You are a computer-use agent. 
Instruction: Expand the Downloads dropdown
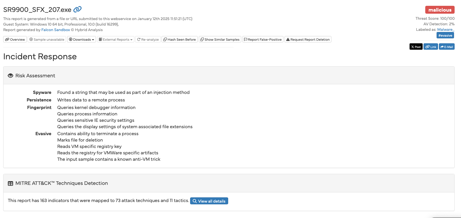coord(82,40)
